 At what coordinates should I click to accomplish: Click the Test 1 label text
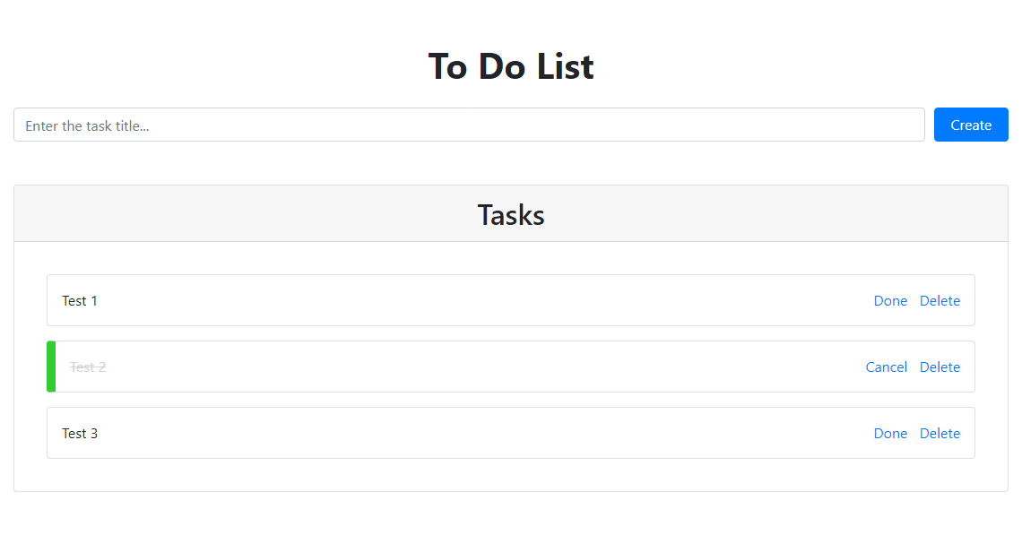pos(80,300)
